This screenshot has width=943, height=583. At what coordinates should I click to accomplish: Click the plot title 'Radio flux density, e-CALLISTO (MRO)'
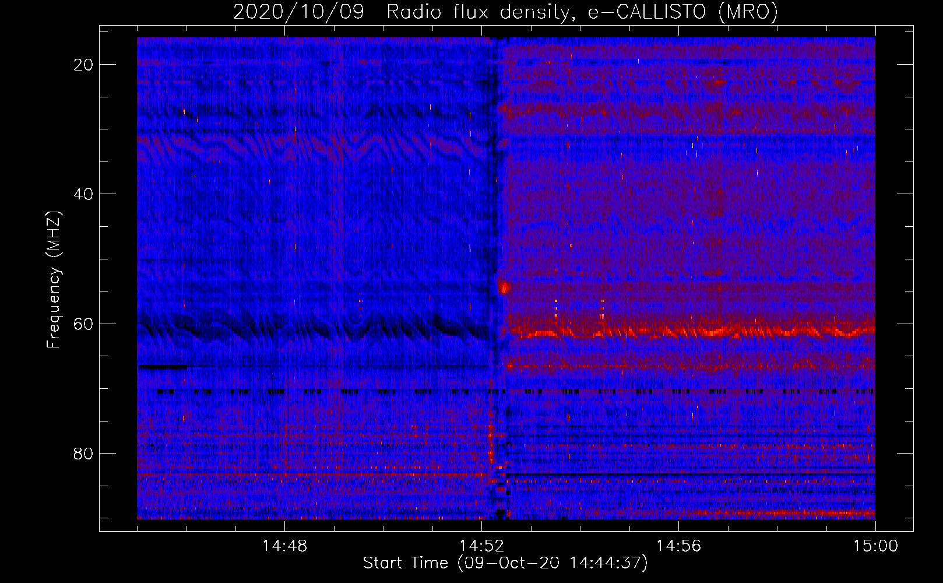click(582, 12)
